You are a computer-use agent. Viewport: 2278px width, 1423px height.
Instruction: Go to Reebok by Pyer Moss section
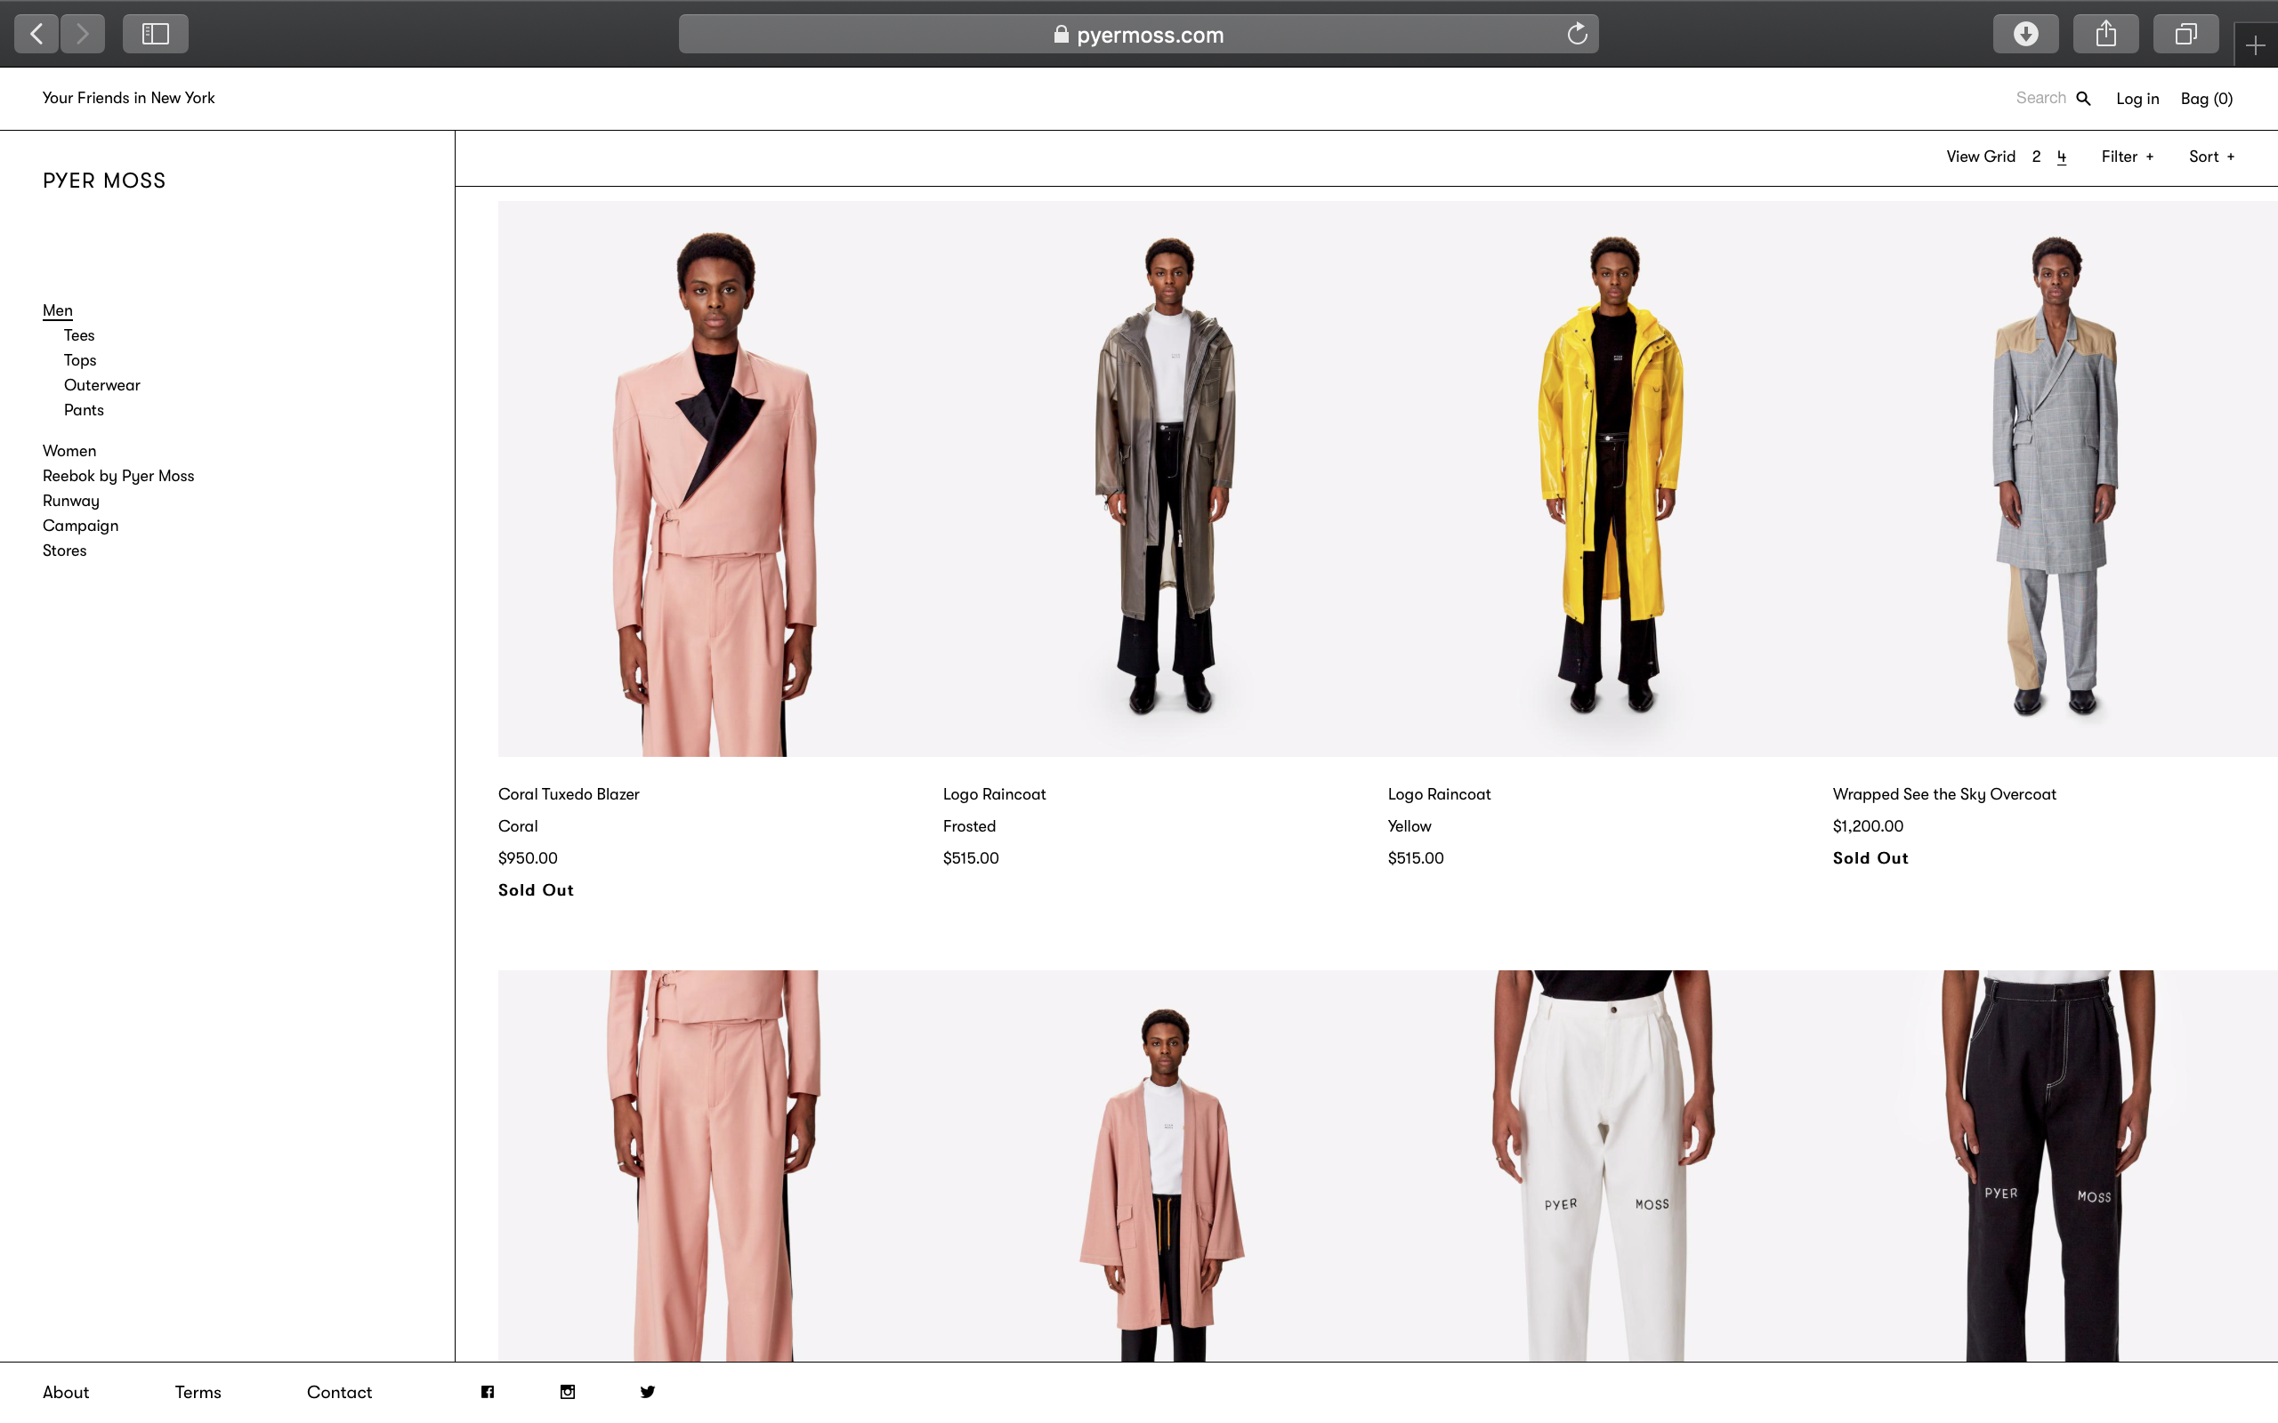(x=117, y=475)
